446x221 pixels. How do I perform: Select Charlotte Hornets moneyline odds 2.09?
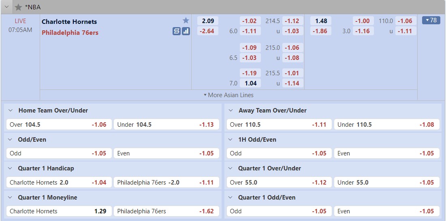point(208,21)
